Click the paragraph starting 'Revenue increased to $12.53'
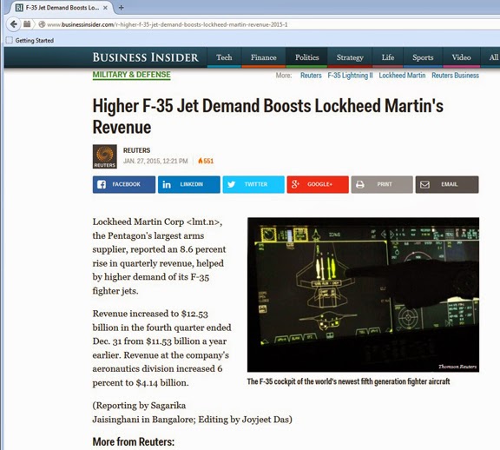Viewport: 500px width, 450px height. [161, 347]
